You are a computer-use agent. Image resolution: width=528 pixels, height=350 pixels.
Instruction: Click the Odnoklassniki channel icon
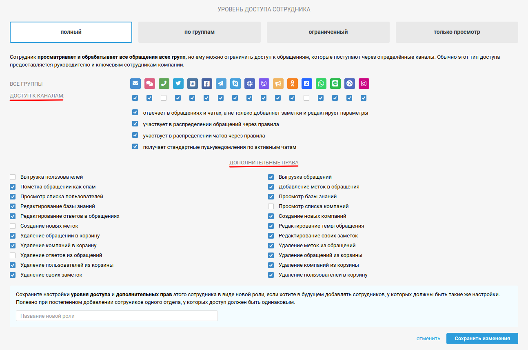(x=293, y=84)
